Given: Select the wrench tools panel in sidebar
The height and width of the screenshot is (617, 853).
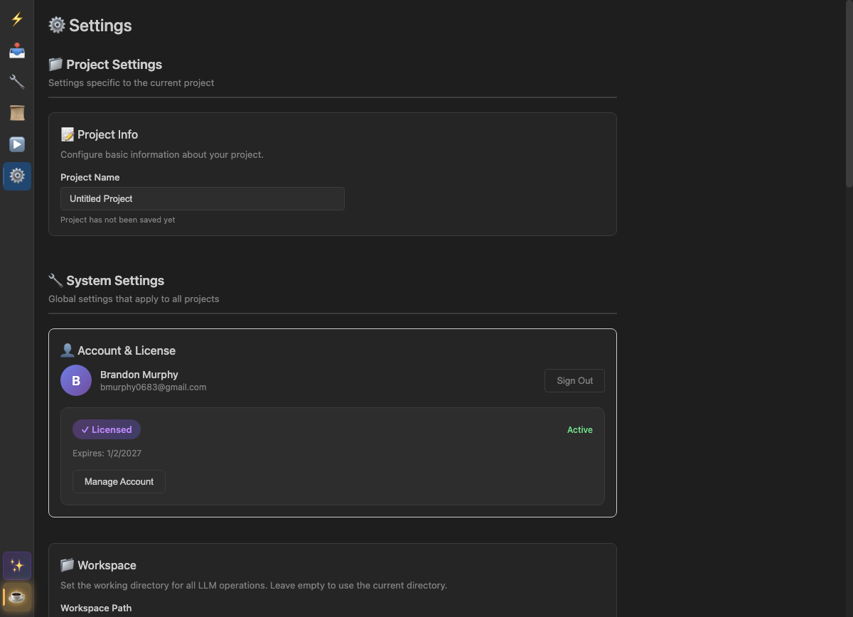Looking at the screenshot, I should coord(16,82).
